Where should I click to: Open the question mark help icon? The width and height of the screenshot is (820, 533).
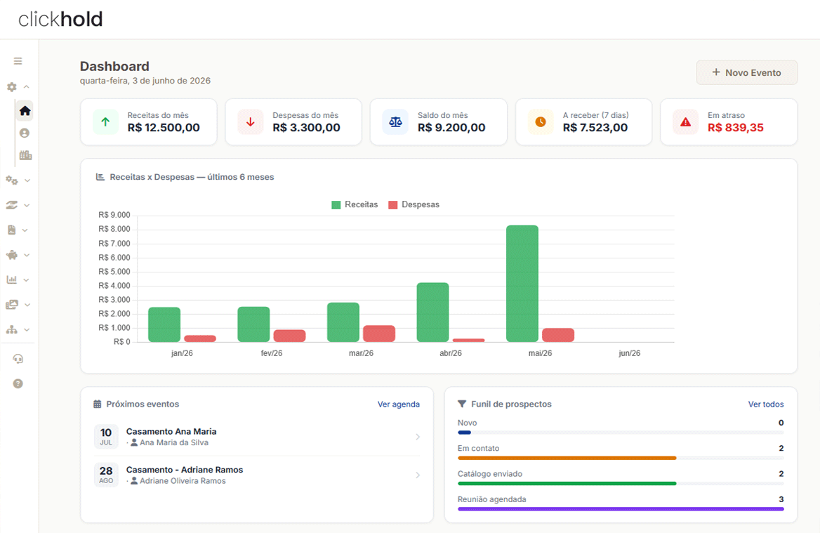click(18, 383)
